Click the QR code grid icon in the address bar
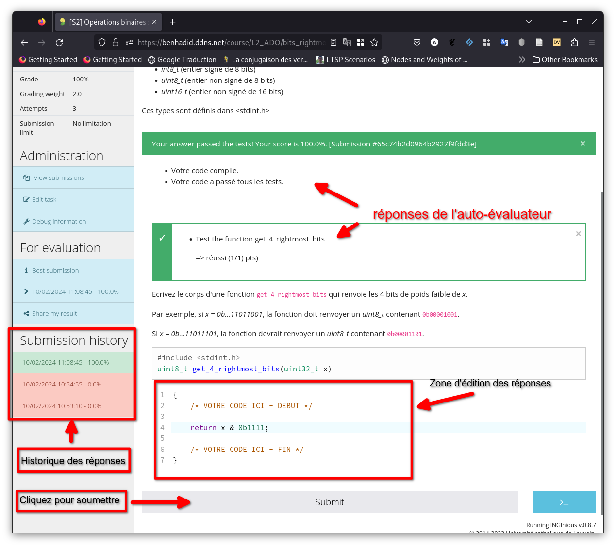This screenshot has height=547, width=616. (361, 43)
